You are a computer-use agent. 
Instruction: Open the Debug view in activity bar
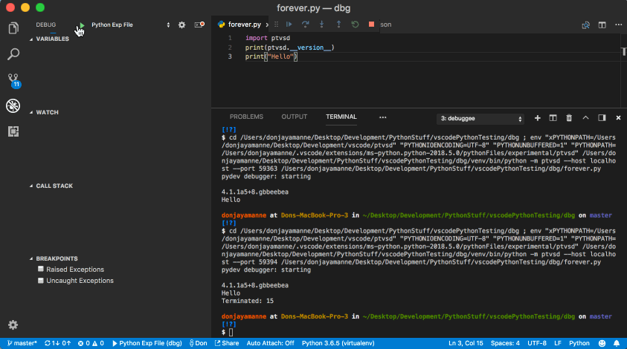[x=13, y=106]
